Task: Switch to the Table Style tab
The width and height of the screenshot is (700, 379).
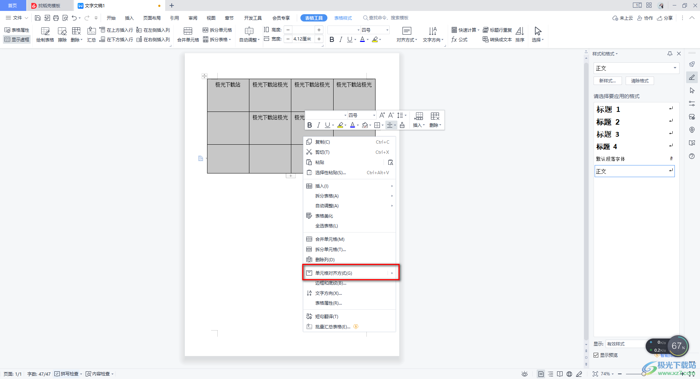Action: pyautogui.click(x=343, y=18)
